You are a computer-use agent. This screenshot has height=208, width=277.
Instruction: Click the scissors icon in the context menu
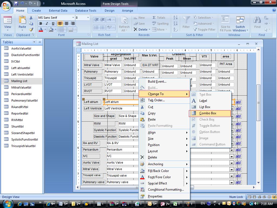point(142,107)
